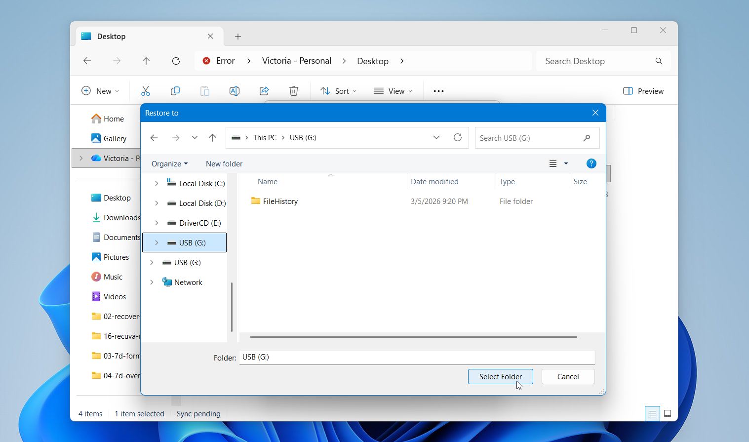Viewport: 749px width, 442px height.
Task: Click the Paste icon on the toolbar
Action: (204, 90)
